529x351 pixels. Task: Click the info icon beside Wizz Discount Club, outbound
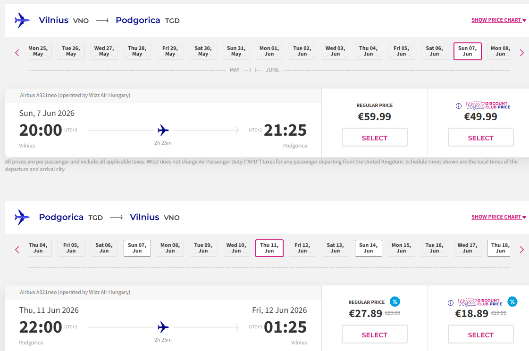459,106
